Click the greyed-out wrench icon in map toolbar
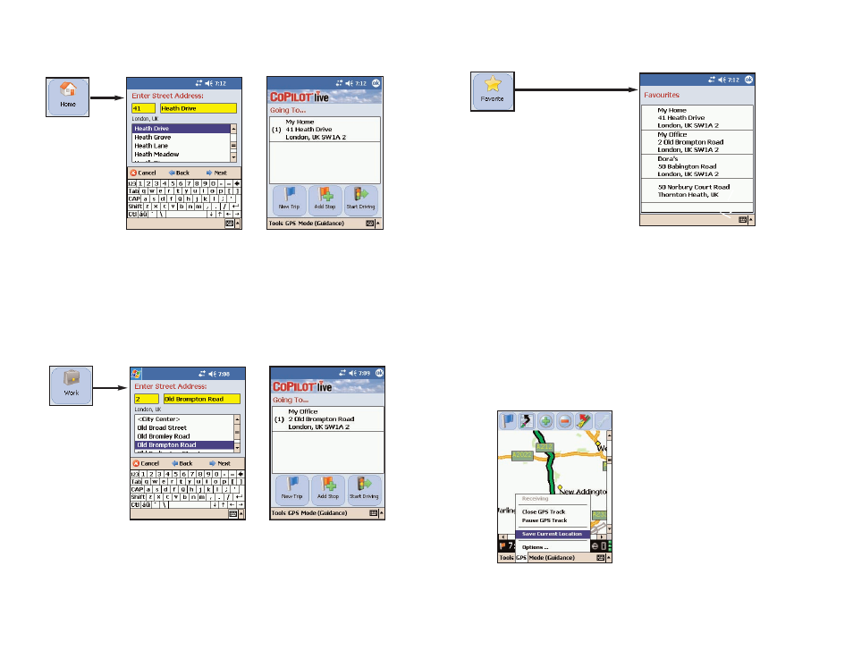Image resolution: width=853 pixels, height=659 pixels. tap(603, 420)
